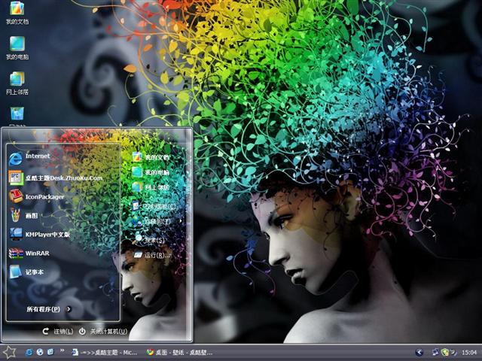Click the Quick Launch icon beside » chevron
The image size is (482, 361).
tap(50, 353)
